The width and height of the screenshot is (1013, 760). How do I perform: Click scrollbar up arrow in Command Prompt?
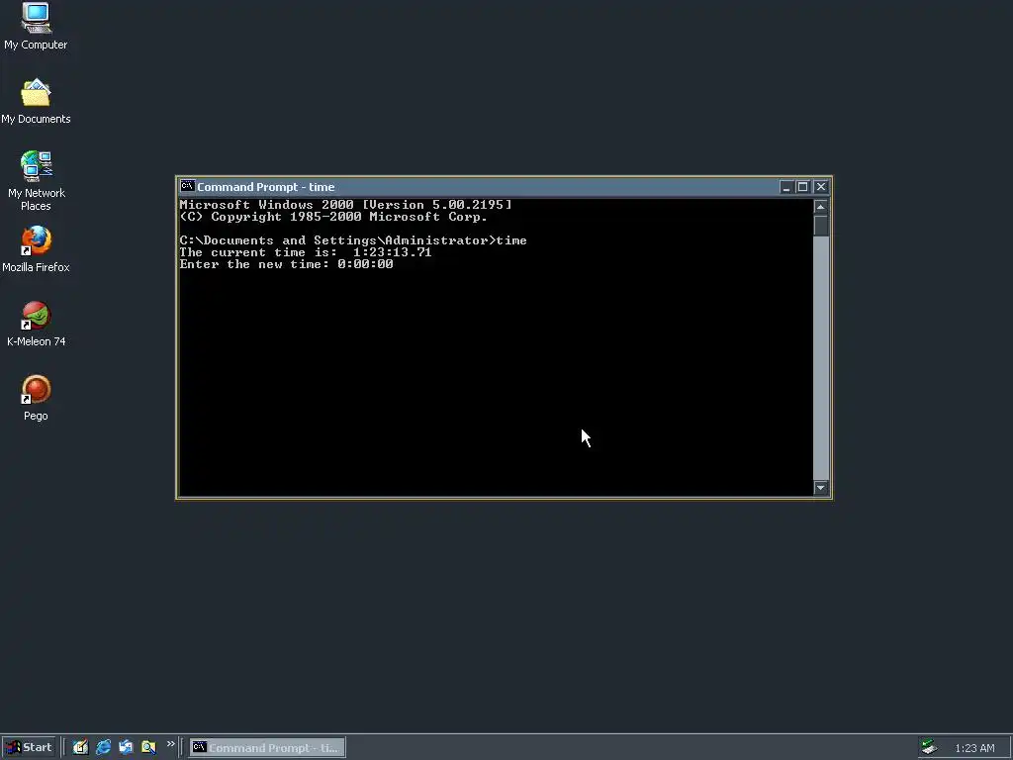click(820, 207)
